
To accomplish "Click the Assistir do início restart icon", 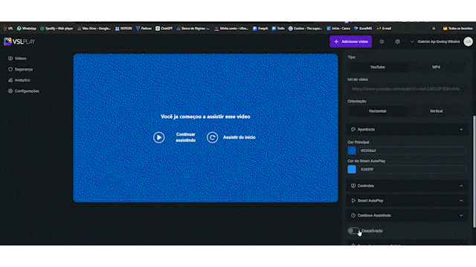I will point(212,137).
